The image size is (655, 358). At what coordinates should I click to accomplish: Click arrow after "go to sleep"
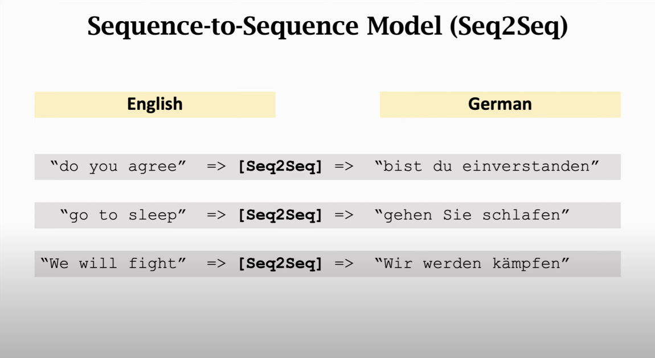pyautogui.click(x=216, y=215)
